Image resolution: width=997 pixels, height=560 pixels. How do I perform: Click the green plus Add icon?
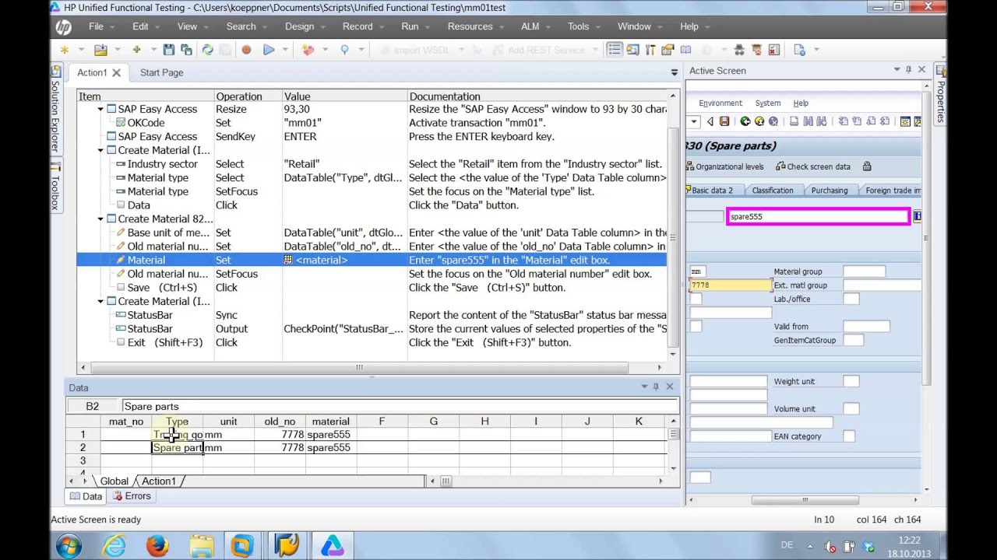click(x=136, y=50)
